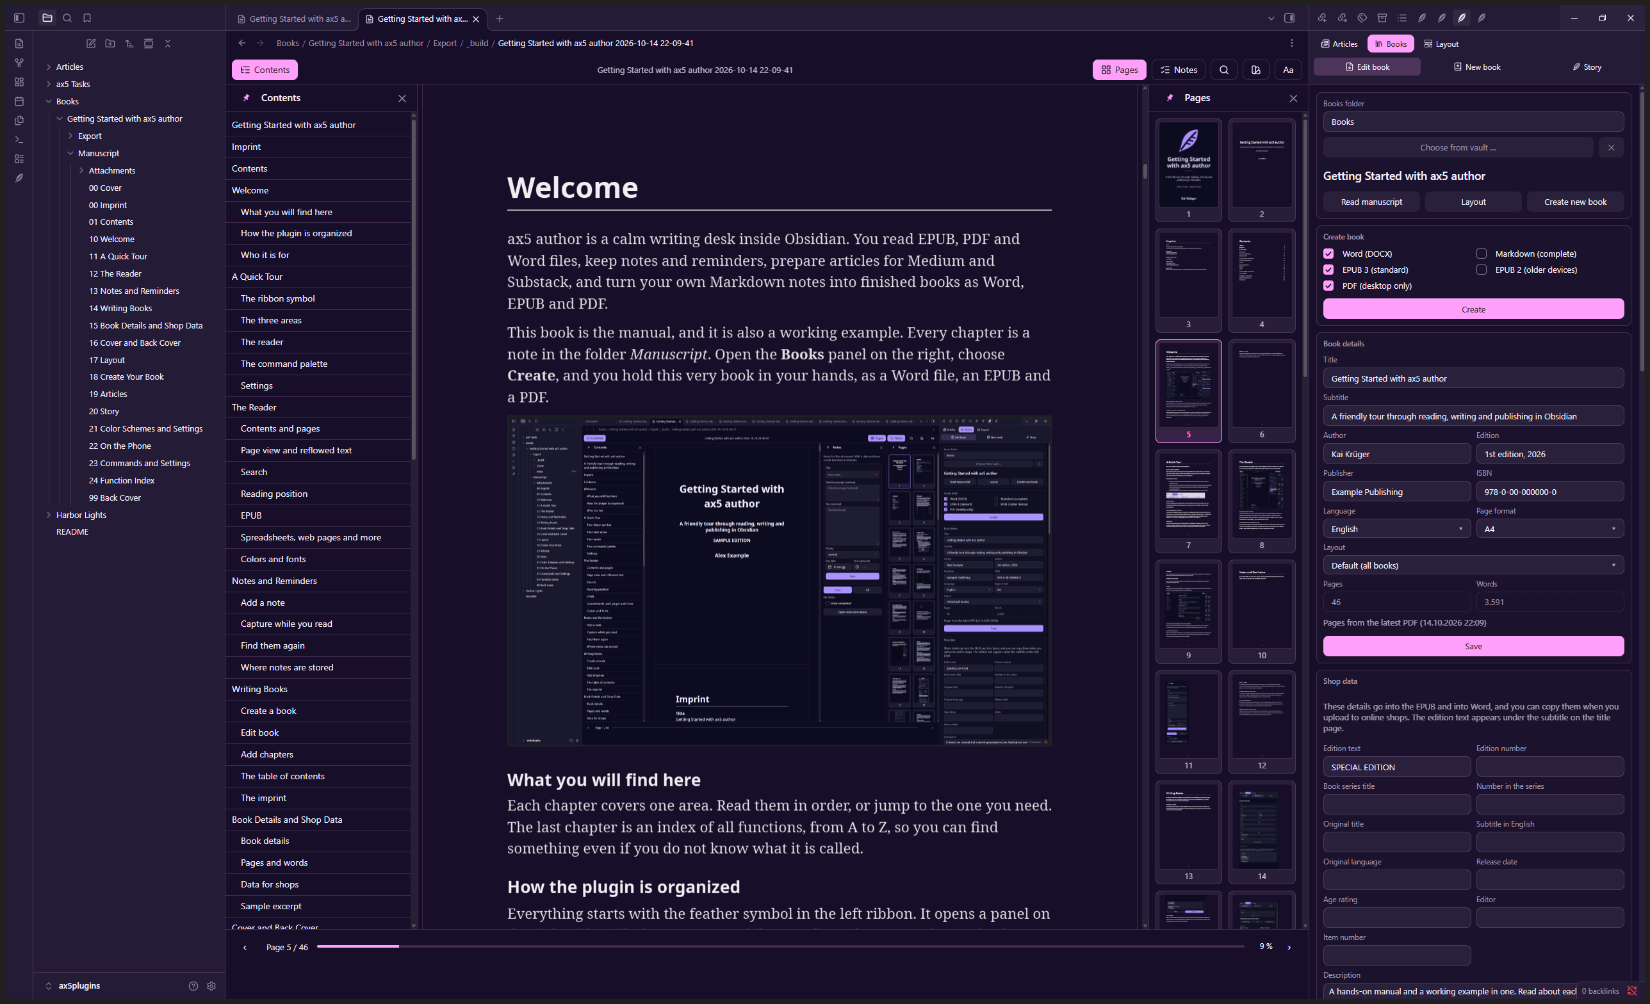Enable EPUB 2 (older devices) export
The height and width of the screenshot is (1004, 1650).
1482,270
